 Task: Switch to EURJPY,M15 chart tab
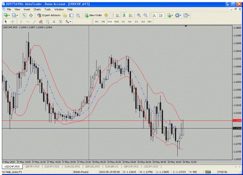pos(52,166)
